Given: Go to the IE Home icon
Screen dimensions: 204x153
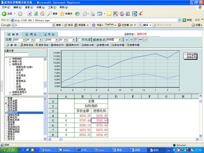Looking at the screenshot, I should (42, 14).
